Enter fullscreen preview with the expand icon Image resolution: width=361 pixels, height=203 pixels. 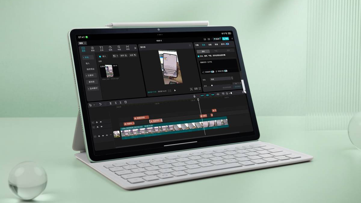pyautogui.click(x=200, y=88)
